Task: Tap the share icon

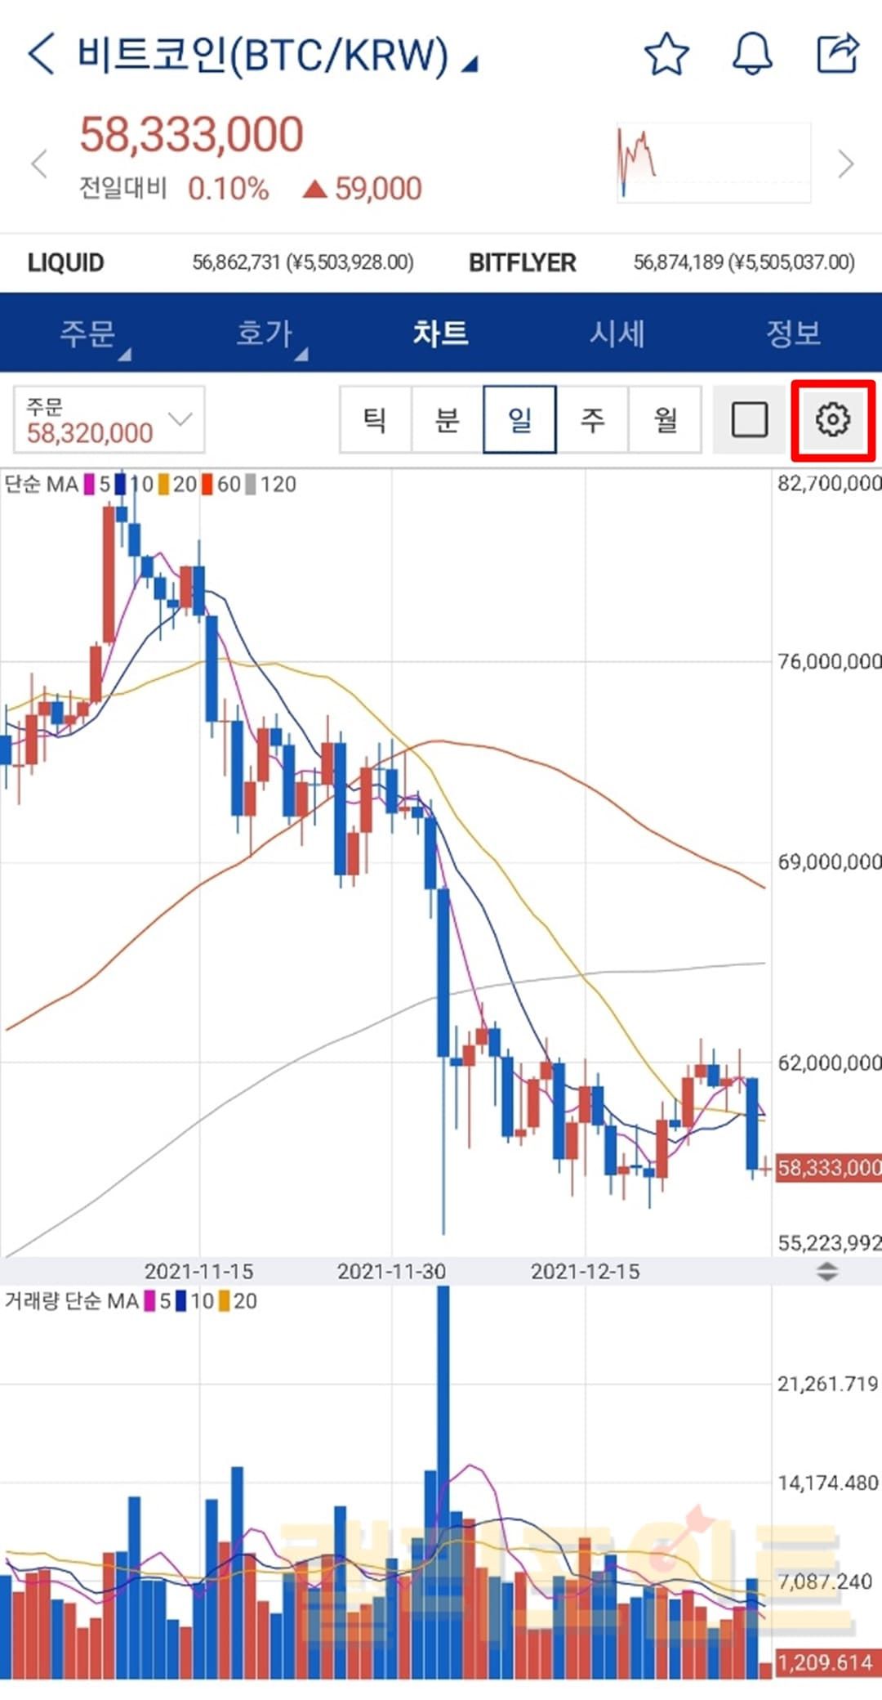Action: coord(838,55)
